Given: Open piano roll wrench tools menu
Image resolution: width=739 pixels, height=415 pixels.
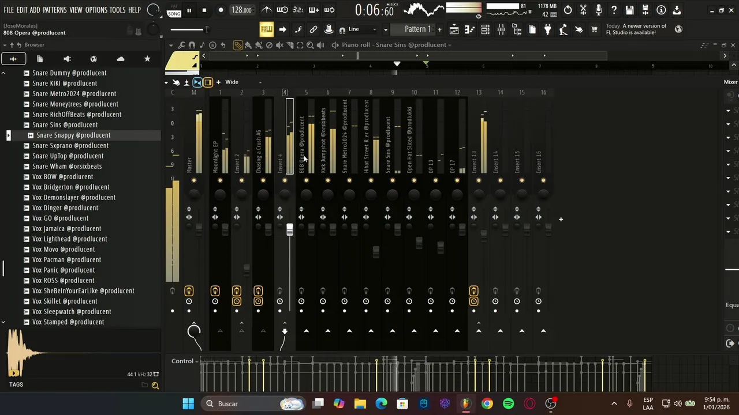Looking at the screenshot, I should (x=181, y=45).
